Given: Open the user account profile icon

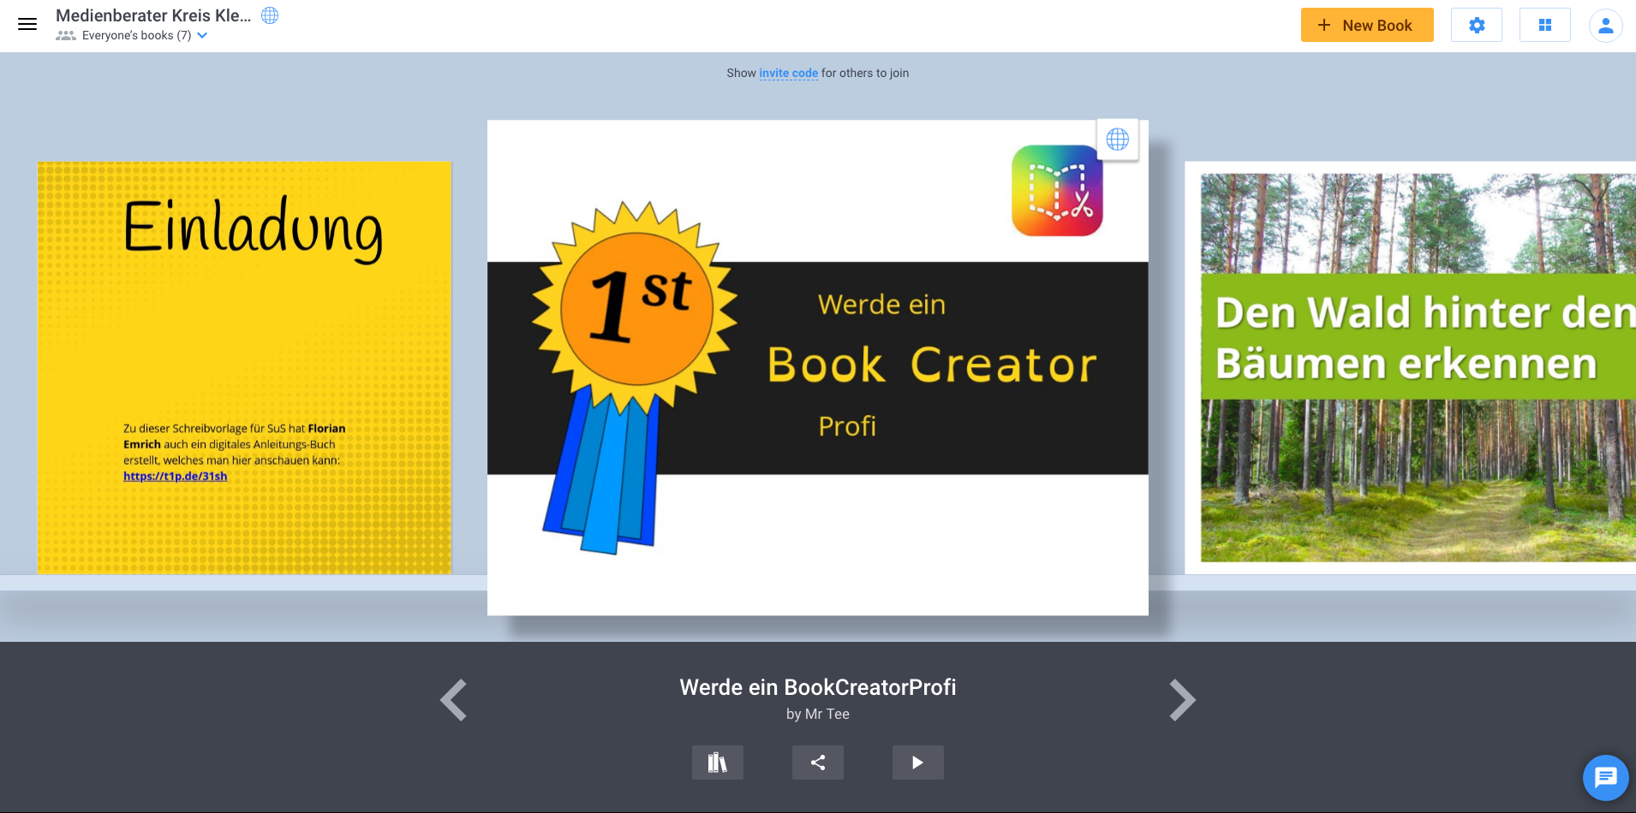Looking at the screenshot, I should coord(1606,26).
